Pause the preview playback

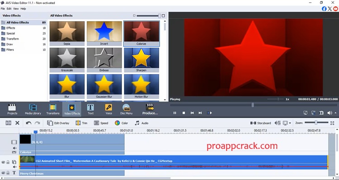pos(174,113)
